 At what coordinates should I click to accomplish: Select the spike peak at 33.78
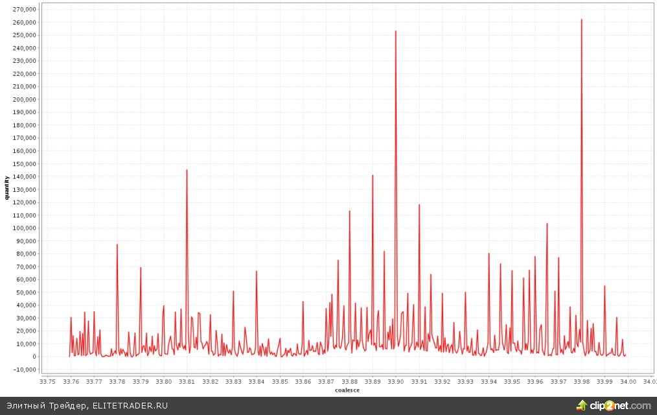117,245
